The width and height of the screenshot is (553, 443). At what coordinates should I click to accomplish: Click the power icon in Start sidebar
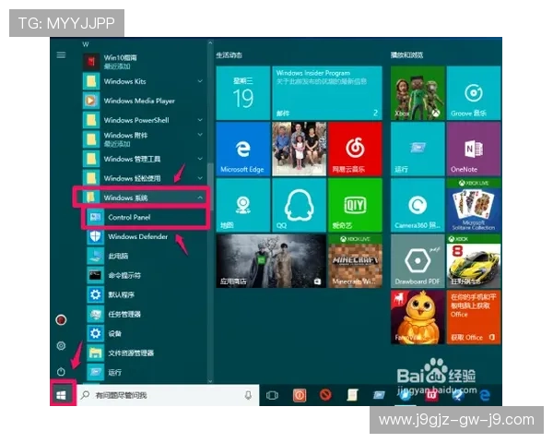[x=62, y=371]
